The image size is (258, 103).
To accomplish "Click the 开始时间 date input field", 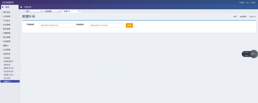I will (56, 25).
